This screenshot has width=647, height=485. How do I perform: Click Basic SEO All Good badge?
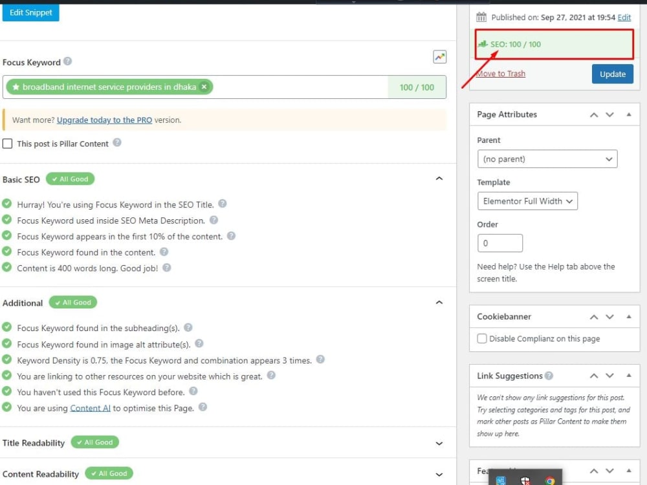[x=70, y=179]
